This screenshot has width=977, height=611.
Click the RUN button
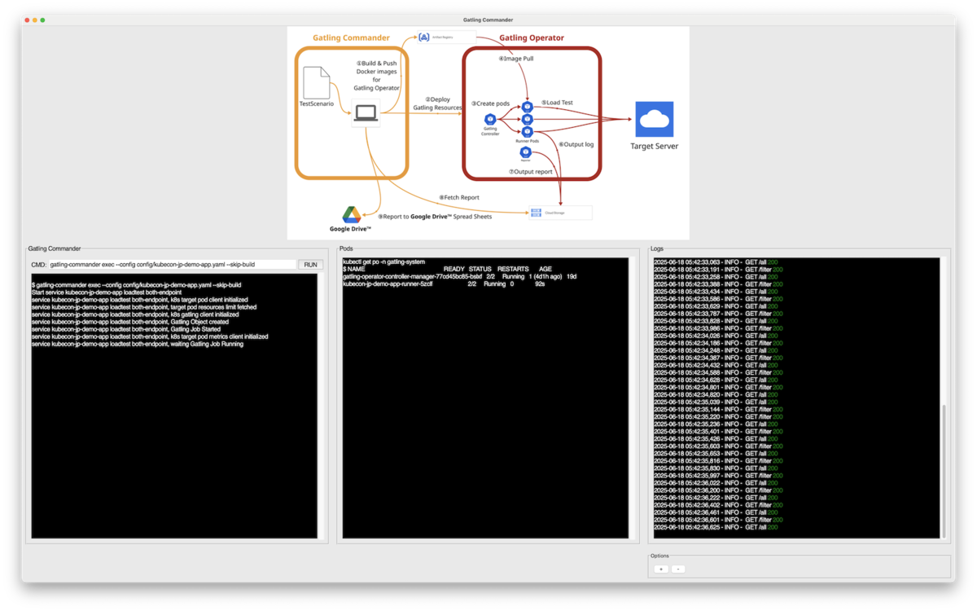pos(310,265)
